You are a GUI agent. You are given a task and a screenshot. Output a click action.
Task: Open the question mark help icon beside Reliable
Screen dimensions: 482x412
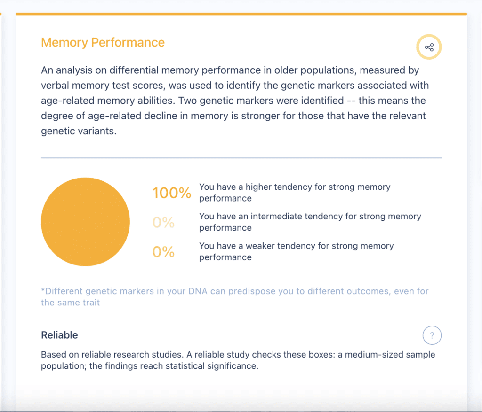pyautogui.click(x=432, y=335)
